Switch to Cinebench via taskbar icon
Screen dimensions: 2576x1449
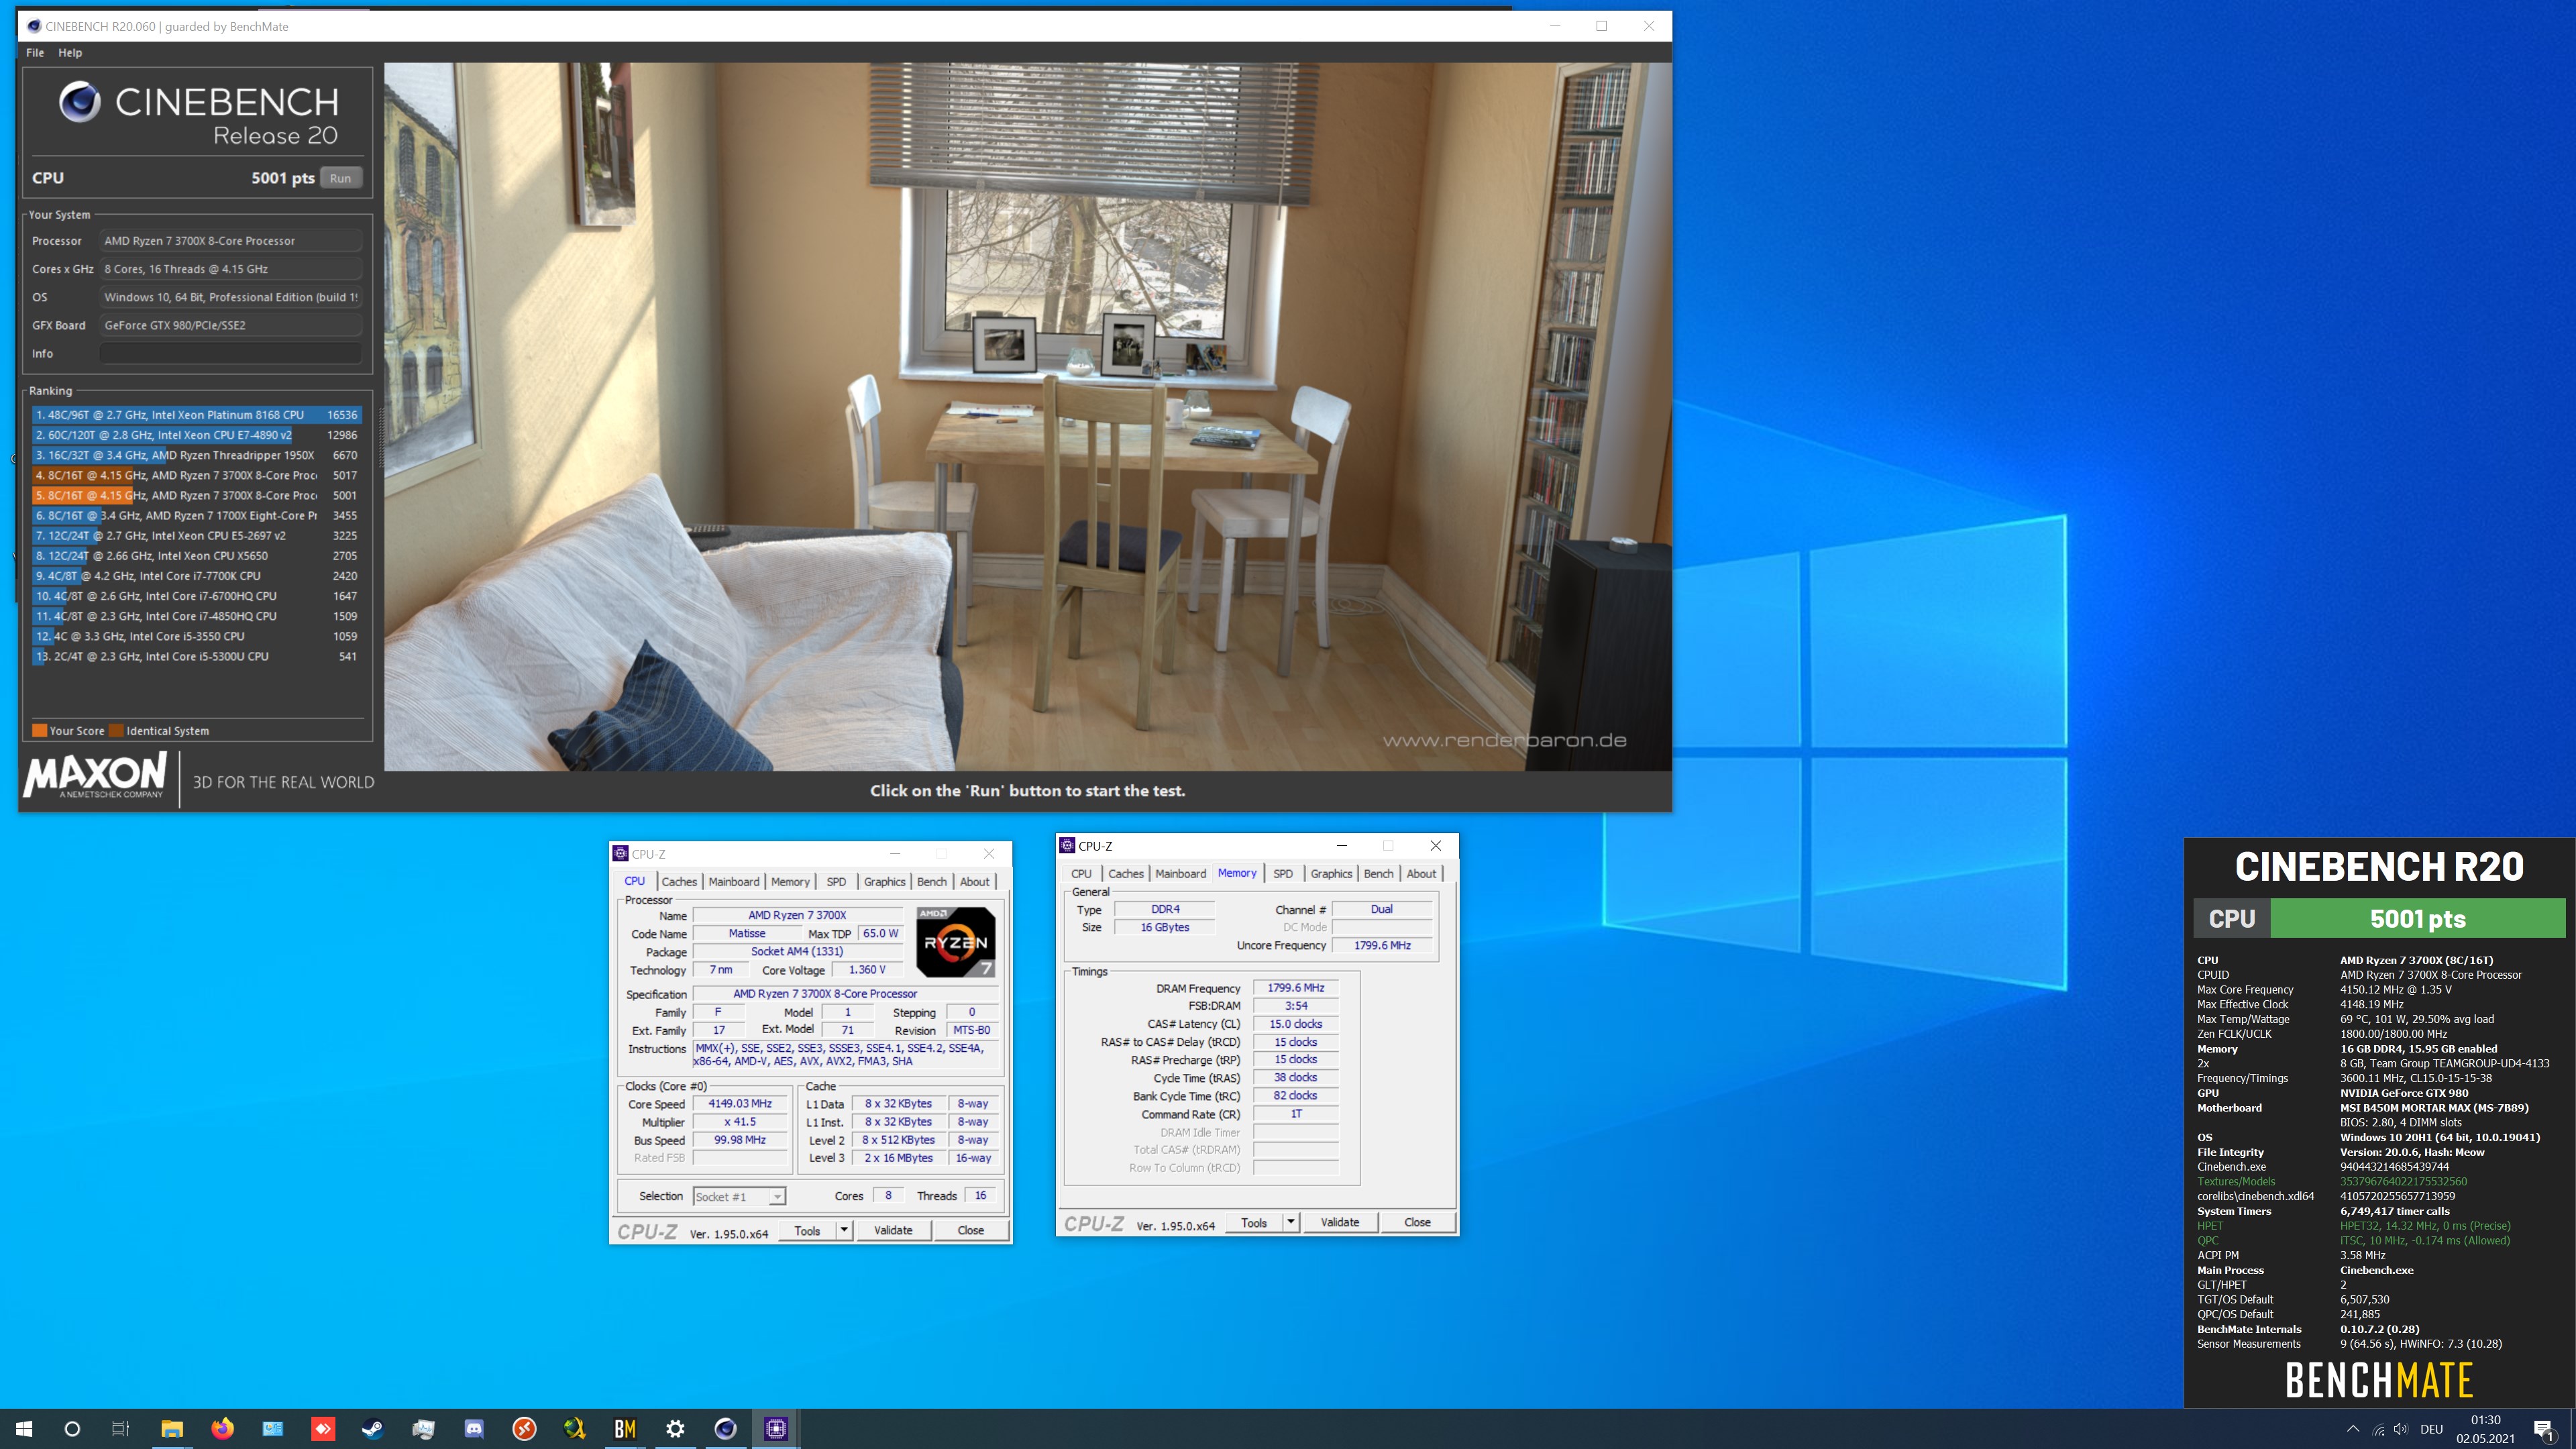725,1428
